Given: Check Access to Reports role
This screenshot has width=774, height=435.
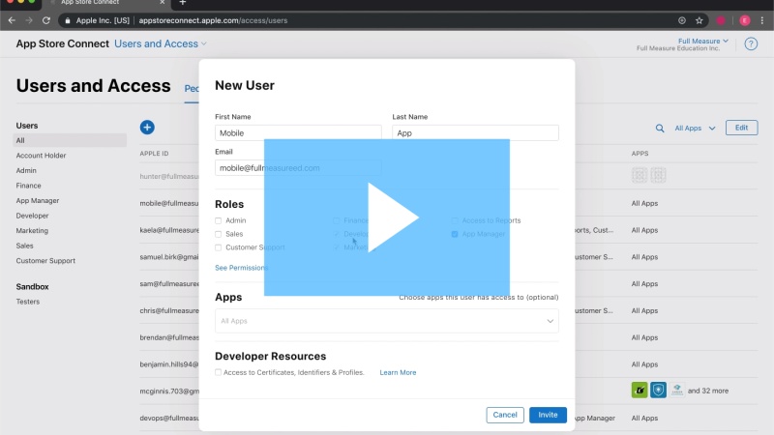Looking at the screenshot, I should click(x=455, y=220).
